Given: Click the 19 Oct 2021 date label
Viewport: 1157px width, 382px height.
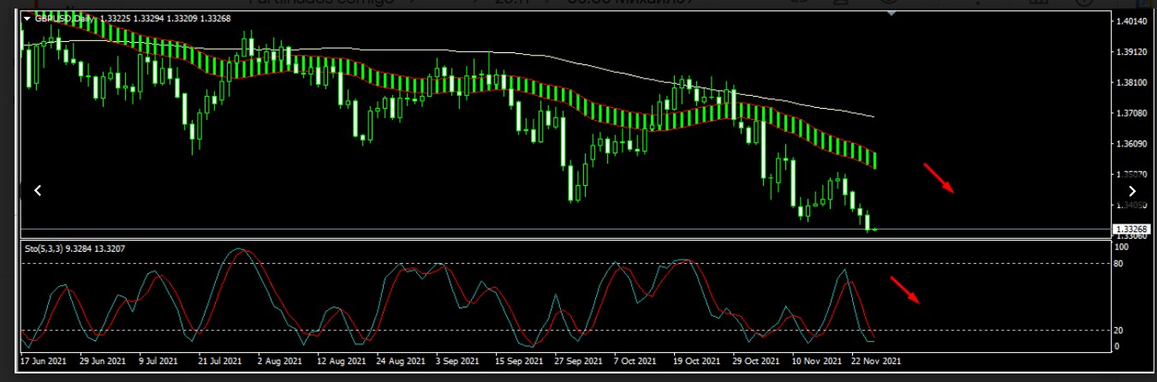Looking at the screenshot, I should (x=695, y=361).
